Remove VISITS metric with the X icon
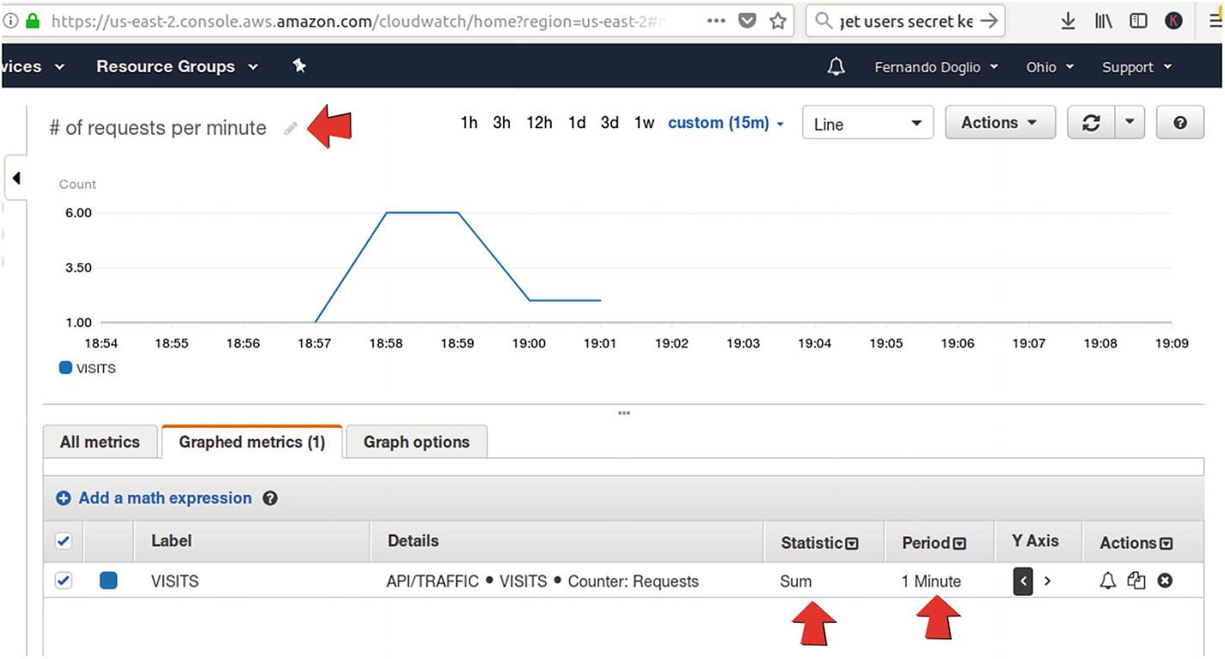The width and height of the screenshot is (1225, 659). tap(1165, 582)
